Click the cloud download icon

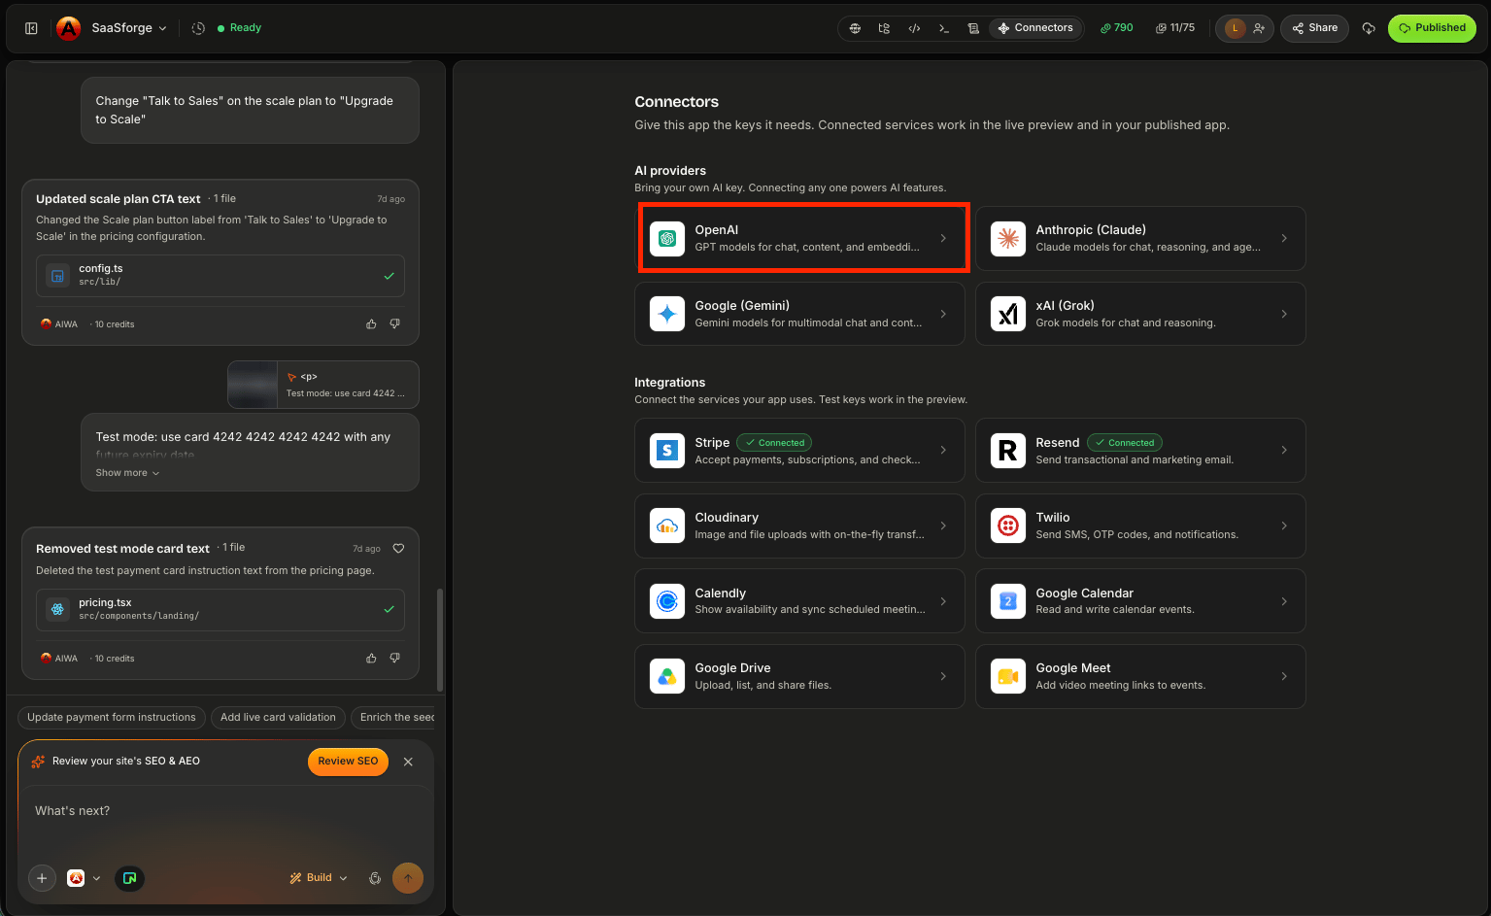coord(1369,28)
